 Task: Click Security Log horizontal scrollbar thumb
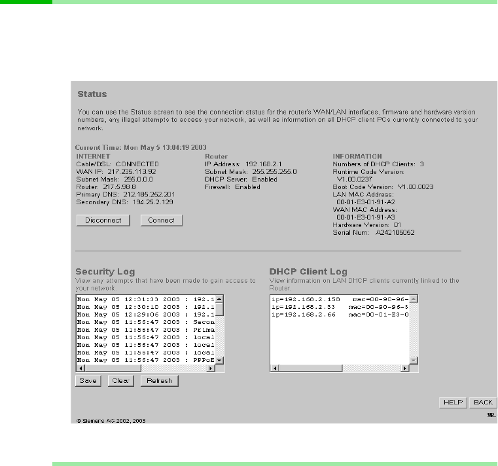pyautogui.click(x=113, y=368)
